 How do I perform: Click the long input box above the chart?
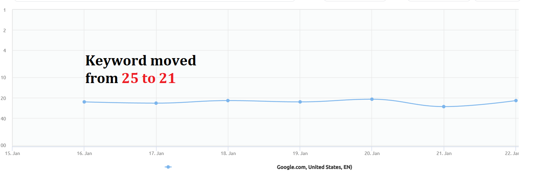tap(154, 1)
